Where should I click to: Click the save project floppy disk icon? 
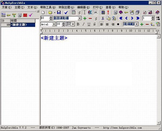(59, 12)
